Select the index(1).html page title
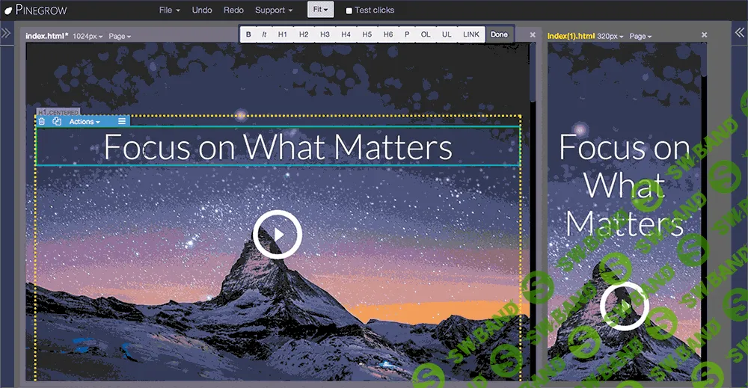 (571, 36)
